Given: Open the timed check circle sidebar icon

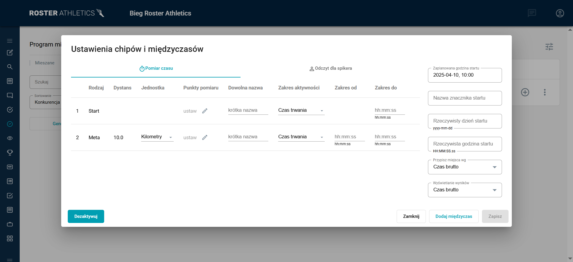Looking at the screenshot, I should tap(10, 110).
